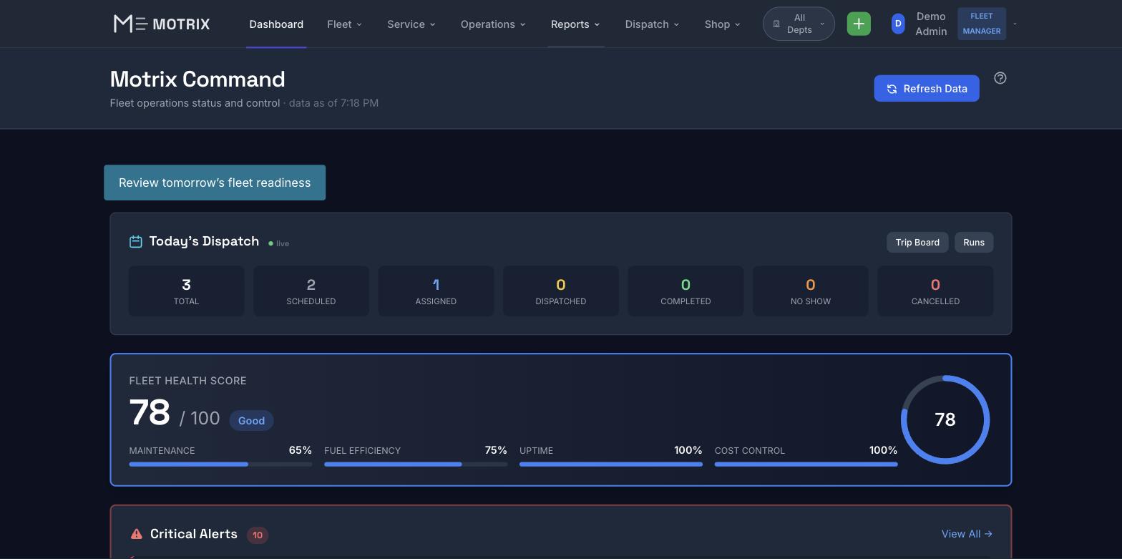Expand the Reports menu
The image size is (1122, 559).
(x=576, y=24)
